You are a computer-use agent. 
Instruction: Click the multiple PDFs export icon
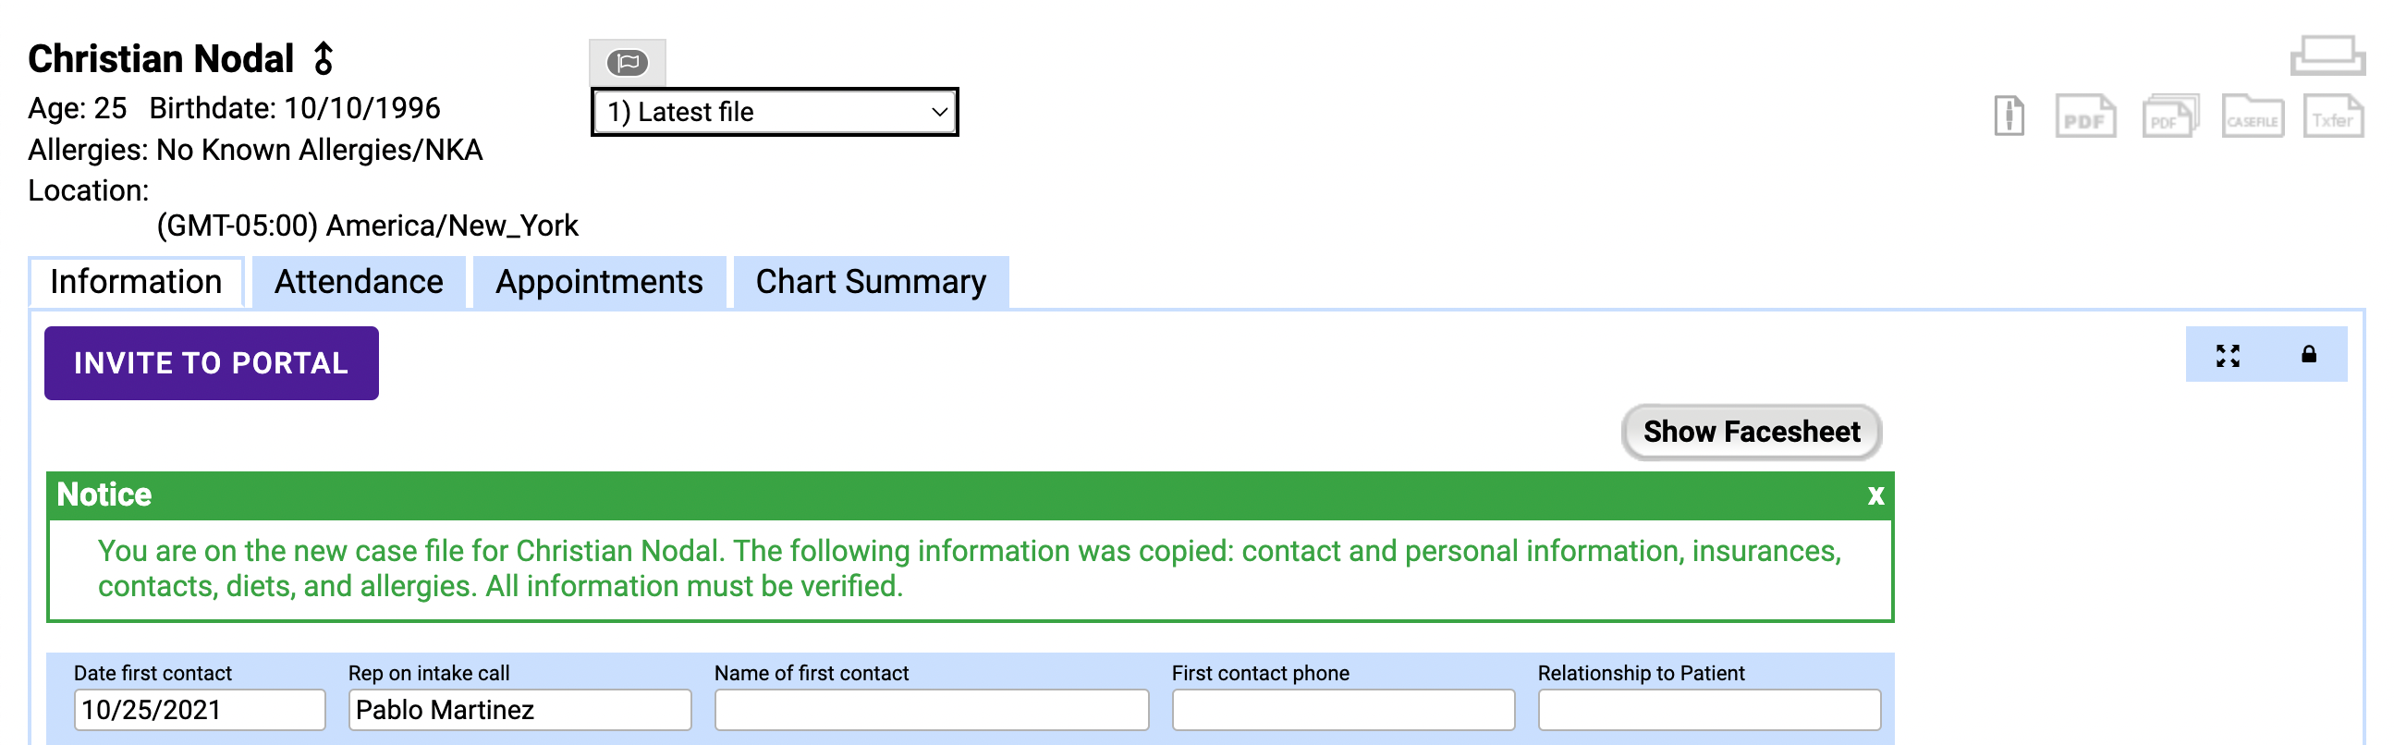point(2169,117)
